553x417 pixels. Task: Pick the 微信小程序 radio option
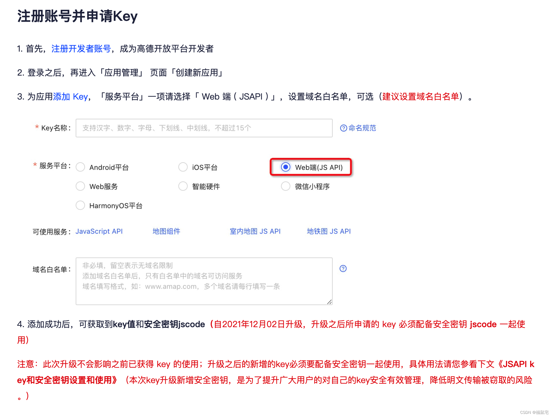286,186
